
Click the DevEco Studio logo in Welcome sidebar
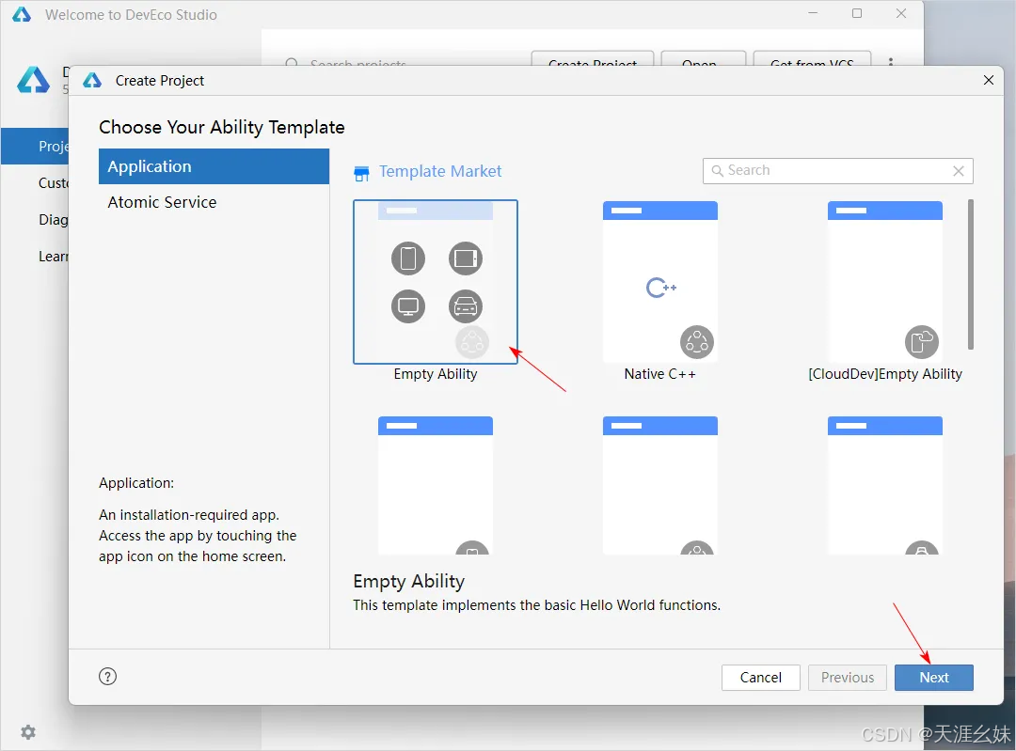click(33, 80)
